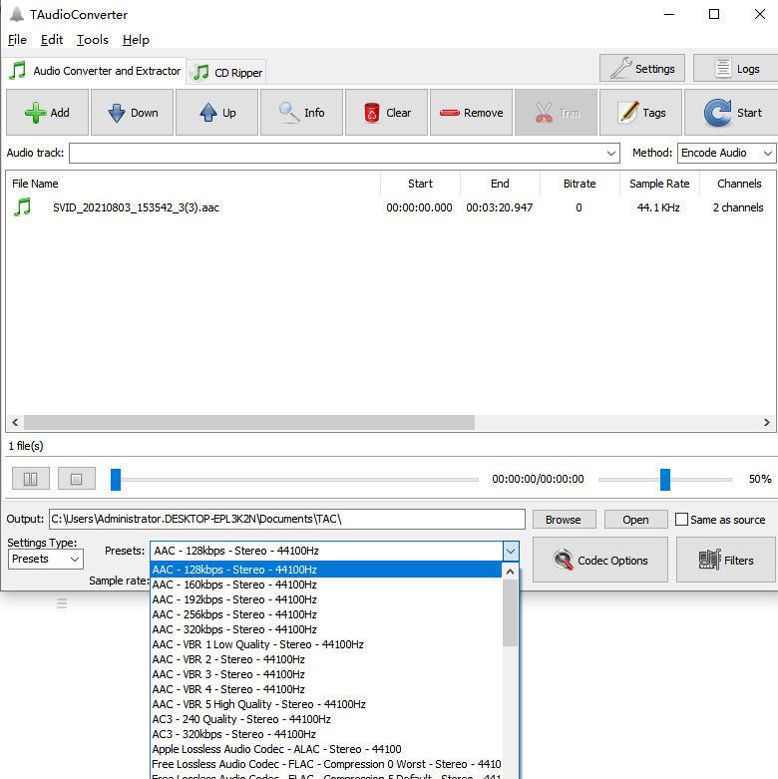This screenshot has height=779, width=778.
Task: Select AAC - 160kbps - Stereo preset
Action: point(326,584)
